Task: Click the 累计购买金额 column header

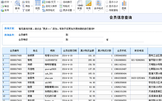Action: pyautogui.click(x=87, y=51)
